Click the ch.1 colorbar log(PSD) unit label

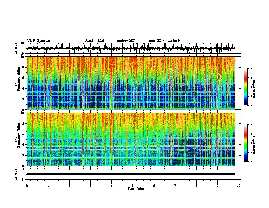(x=254, y=88)
